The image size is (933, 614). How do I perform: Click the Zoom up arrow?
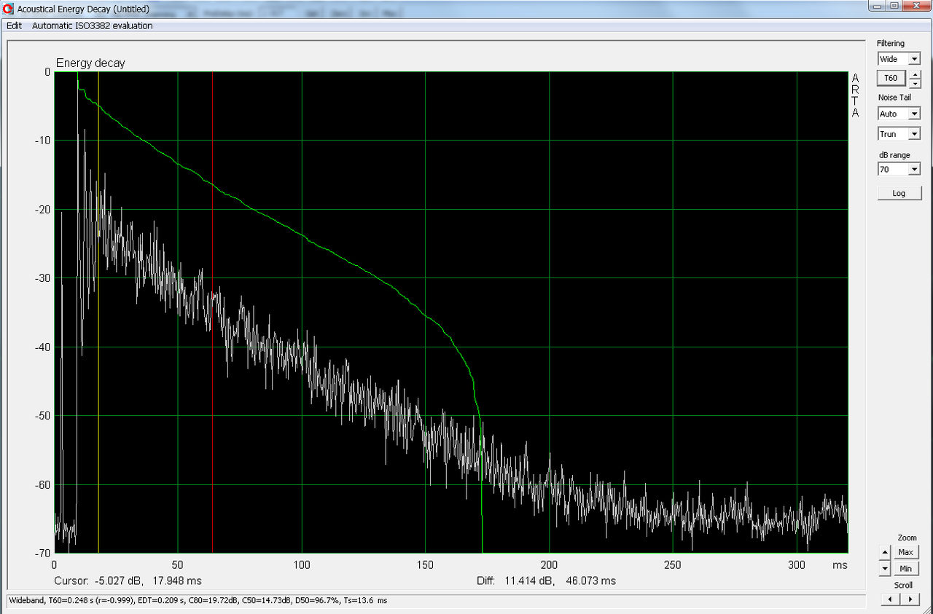[885, 552]
